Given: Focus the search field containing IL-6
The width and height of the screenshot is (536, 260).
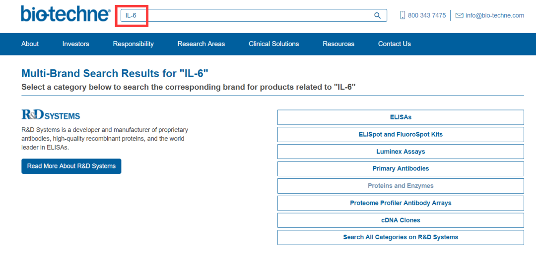Looking at the screenshot, I should point(248,15).
